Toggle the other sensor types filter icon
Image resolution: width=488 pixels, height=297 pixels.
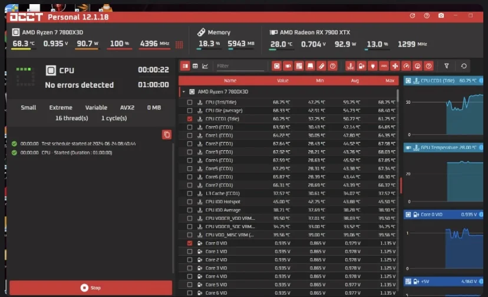[x=429, y=66]
